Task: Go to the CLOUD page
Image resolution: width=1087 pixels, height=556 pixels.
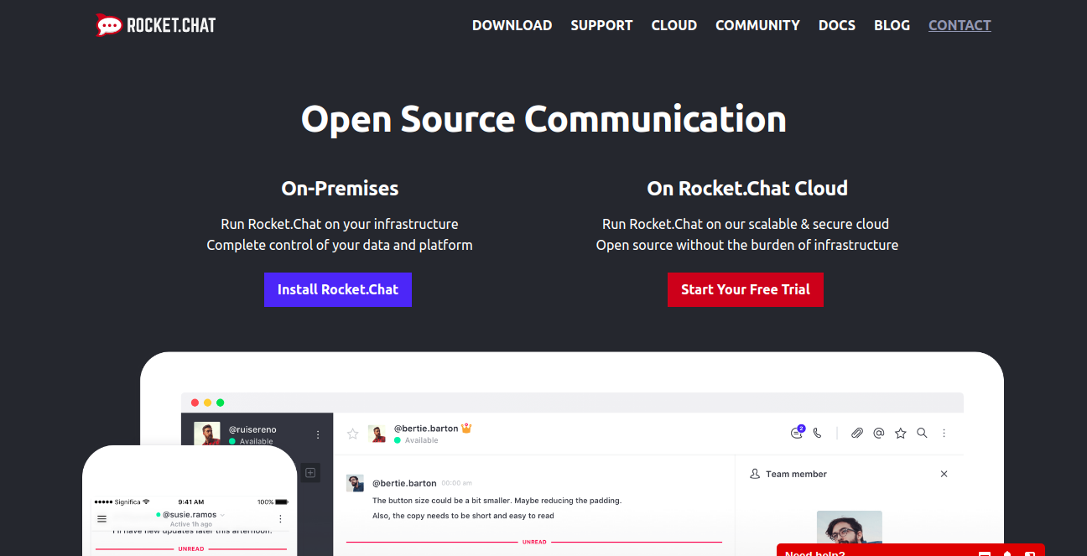Action: coord(674,25)
